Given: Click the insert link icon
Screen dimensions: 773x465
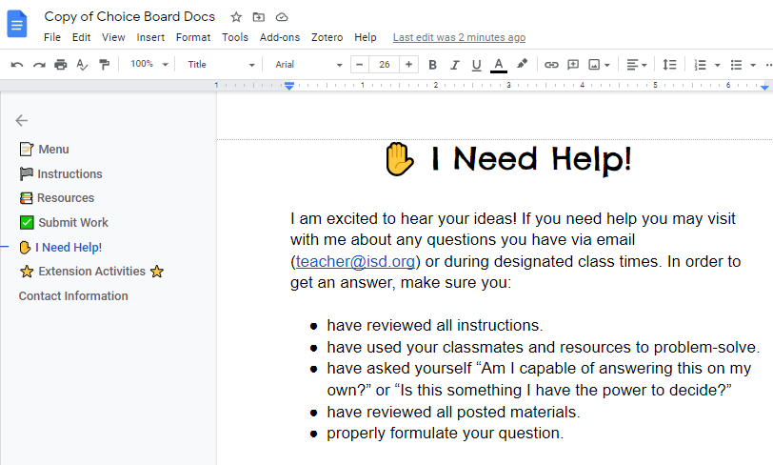Looking at the screenshot, I should tap(551, 65).
